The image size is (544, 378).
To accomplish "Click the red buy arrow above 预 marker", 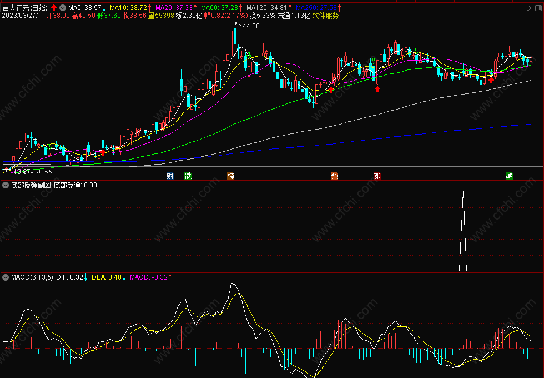I will click(x=331, y=89).
